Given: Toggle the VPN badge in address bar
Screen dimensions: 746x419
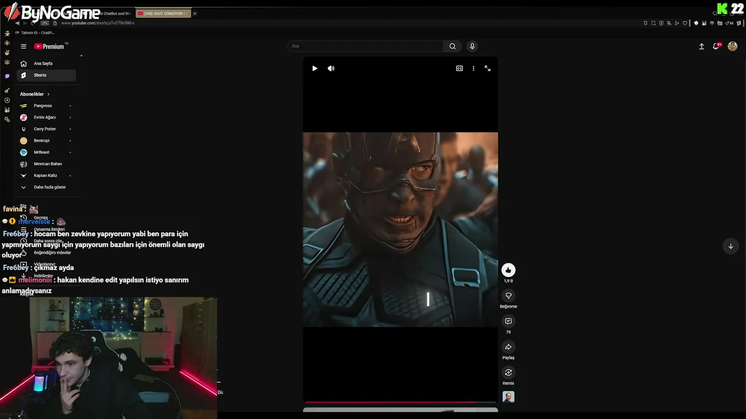Looking at the screenshot, I should (45, 23).
